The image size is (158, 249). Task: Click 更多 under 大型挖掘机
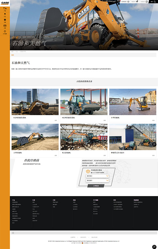[x=56, y=155]
